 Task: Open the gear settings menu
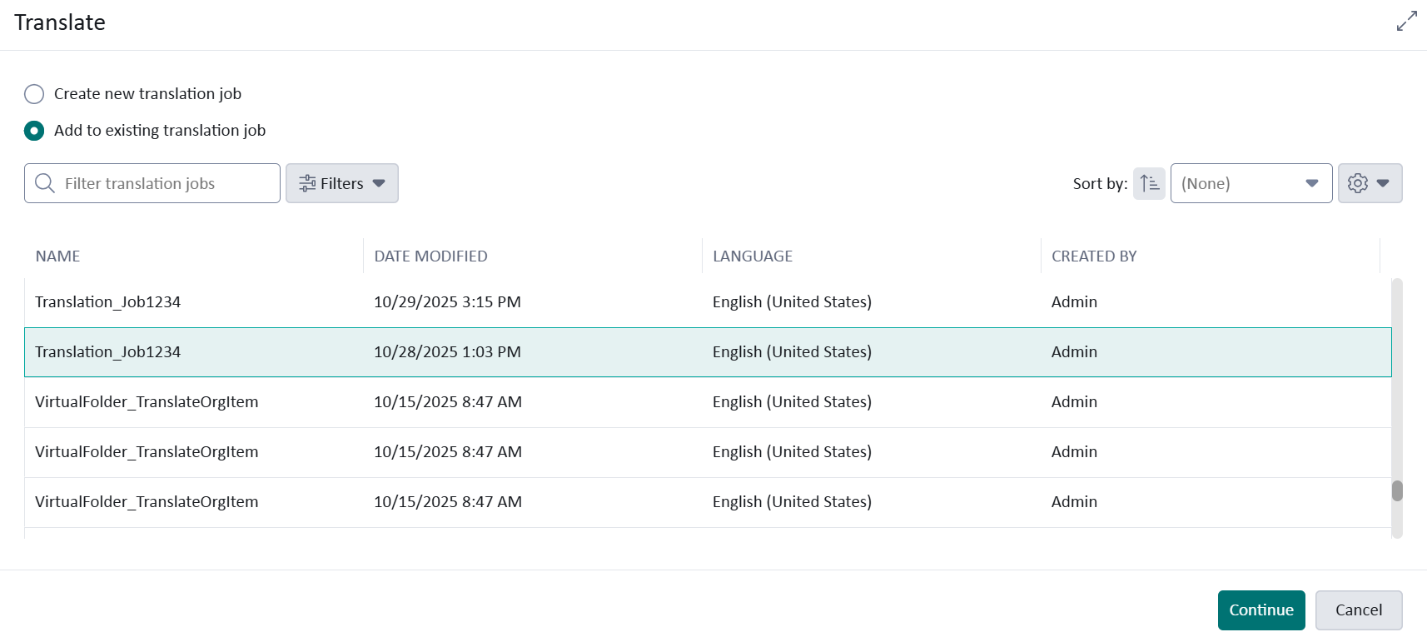tap(1369, 183)
